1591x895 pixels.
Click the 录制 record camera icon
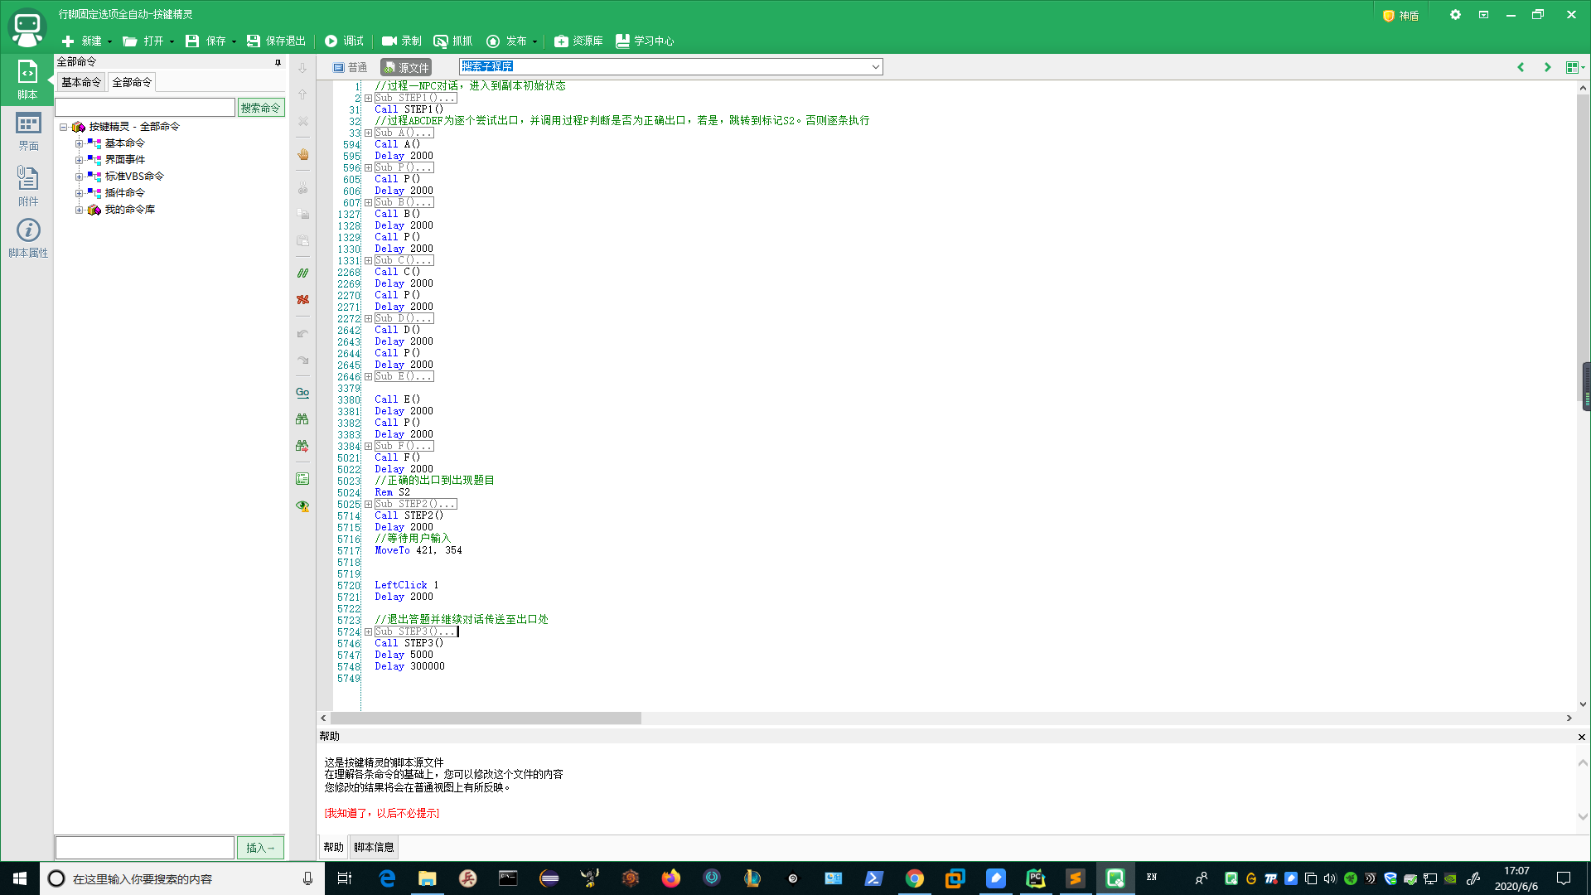pyautogui.click(x=389, y=41)
